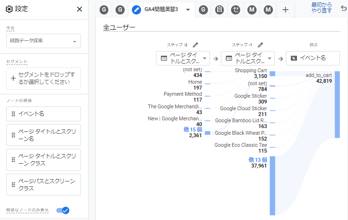The image size is (348, 220).
Task: Click the settings gear icon
Action: pos(9,9)
